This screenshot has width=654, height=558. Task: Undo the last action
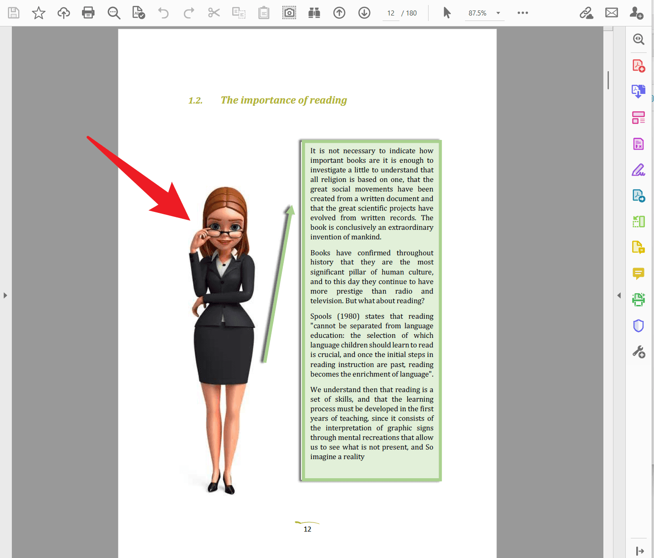(x=163, y=13)
